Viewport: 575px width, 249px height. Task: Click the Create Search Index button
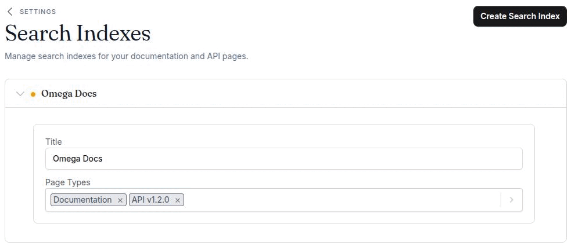pyautogui.click(x=520, y=16)
